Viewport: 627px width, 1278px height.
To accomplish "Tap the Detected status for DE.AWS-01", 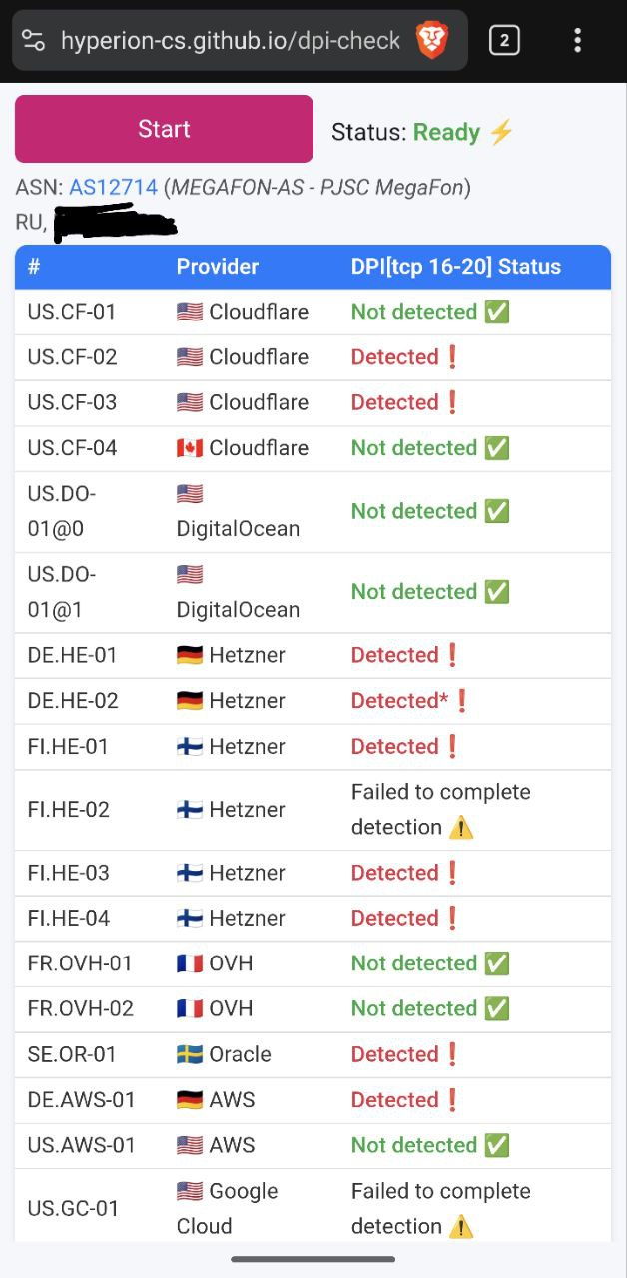I will [395, 1100].
